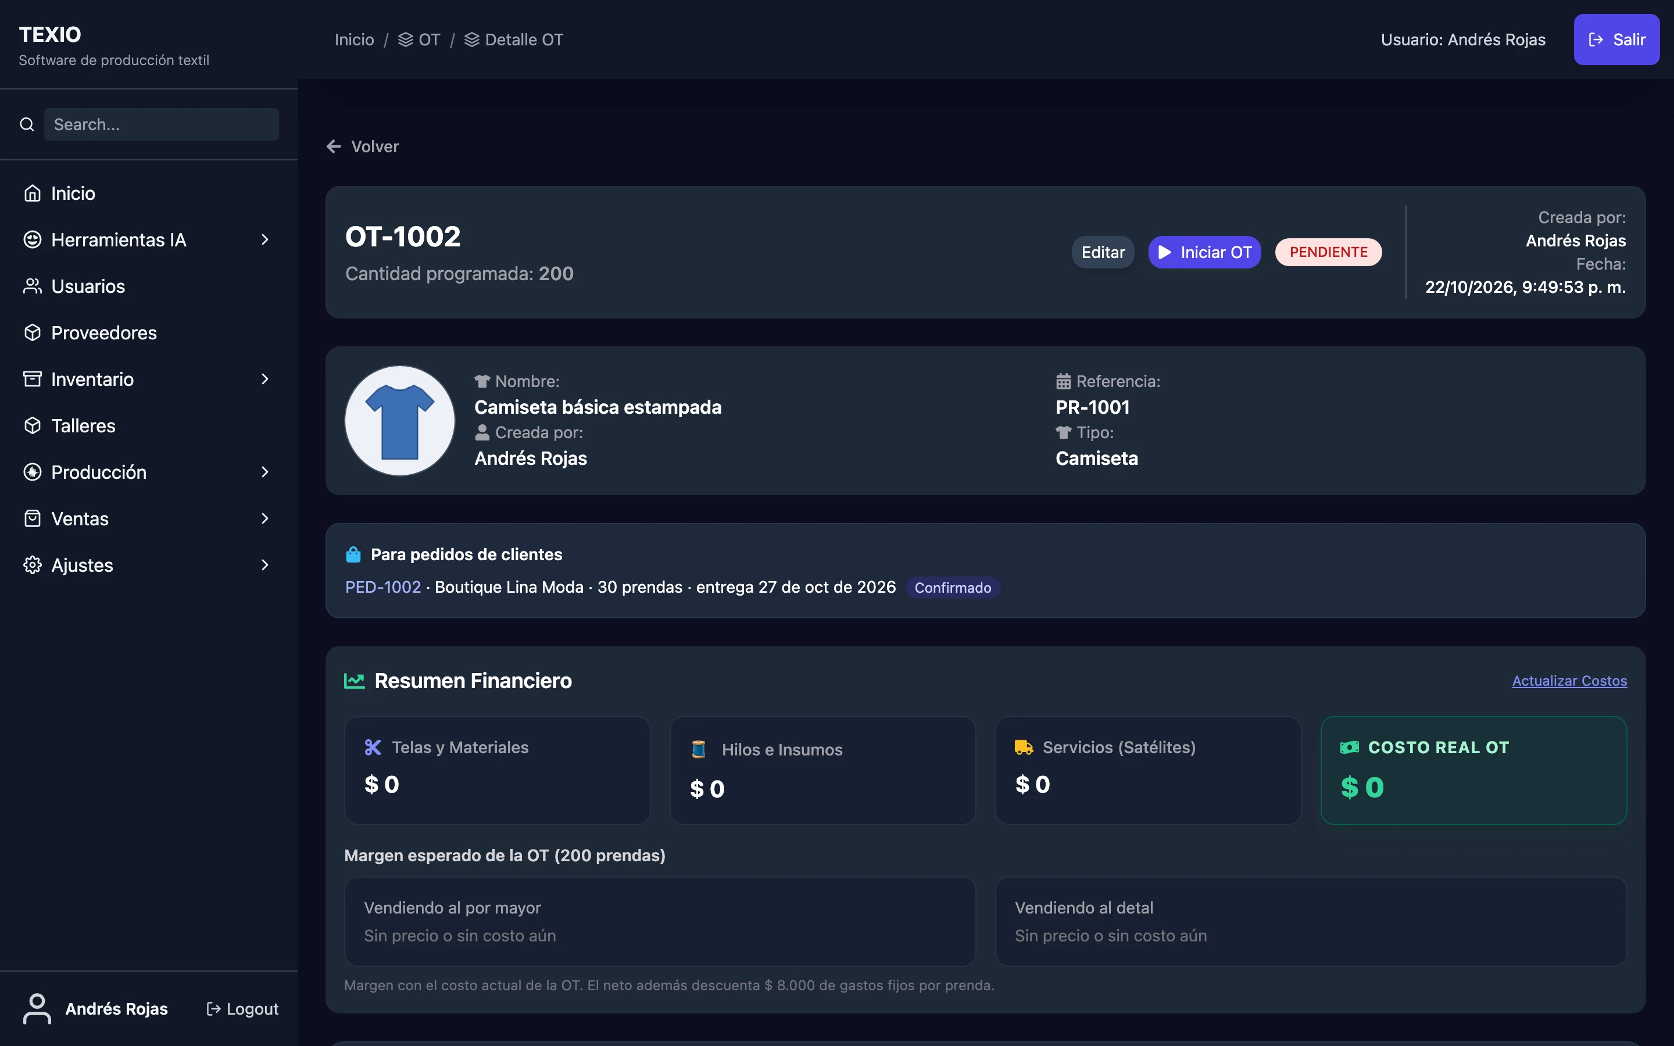The width and height of the screenshot is (1674, 1046).
Task: Click the Ventas shopping bag icon
Action: pyautogui.click(x=33, y=518)
